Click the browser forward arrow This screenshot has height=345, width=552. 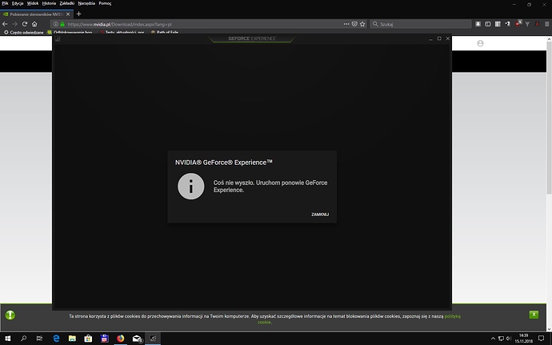pos(14,24)
